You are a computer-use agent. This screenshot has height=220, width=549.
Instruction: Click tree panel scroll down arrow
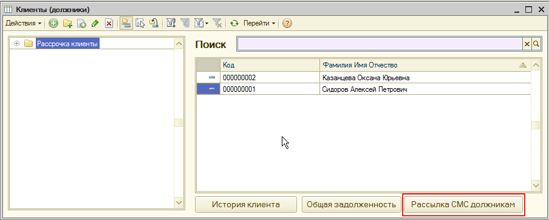pyautogui.click(x=178, y=202)
